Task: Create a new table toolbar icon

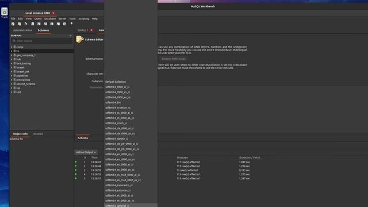Action: tap(39, 24)
